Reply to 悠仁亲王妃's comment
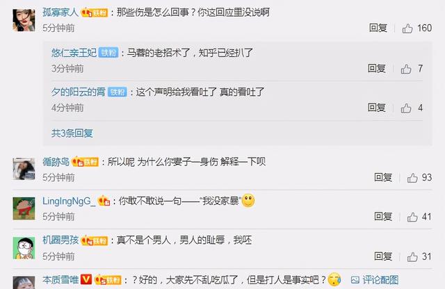The height and width of the screenshot is (289, 445). coord(377,68)
